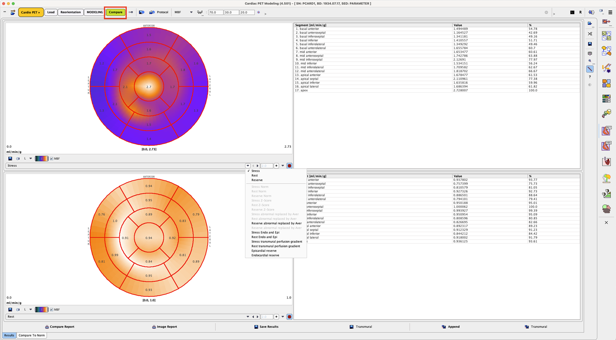Choose Reserve abnormal replaced by Aver option
Screen dimensions: 616x340
[x=276, y=224]
